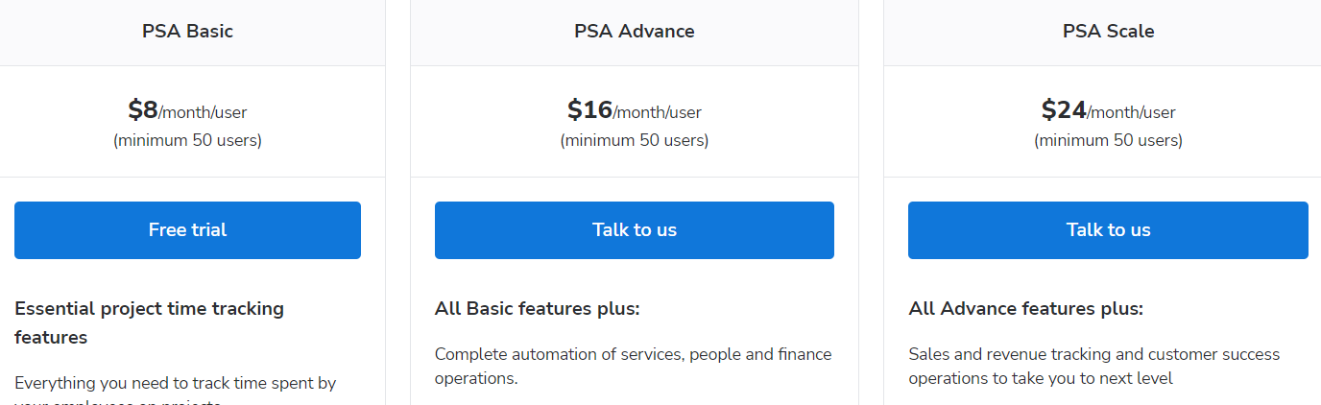Image resolution: width=1321 pixels, height=405 pixels.
Task: Click minimum 50 users note under $8 price
Action: [x=187, y=140]
